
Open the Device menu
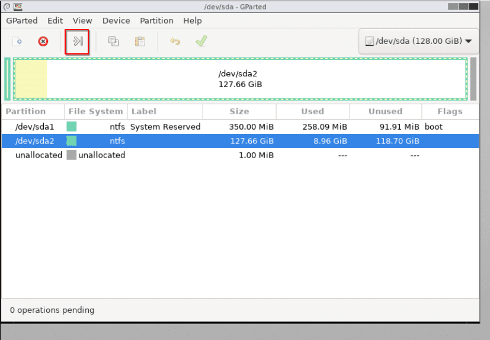click(x=116, y=20)
